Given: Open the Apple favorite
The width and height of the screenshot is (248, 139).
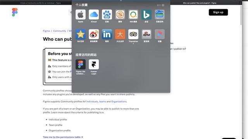Looking at the screenshot, I should [x=81, y=15].
